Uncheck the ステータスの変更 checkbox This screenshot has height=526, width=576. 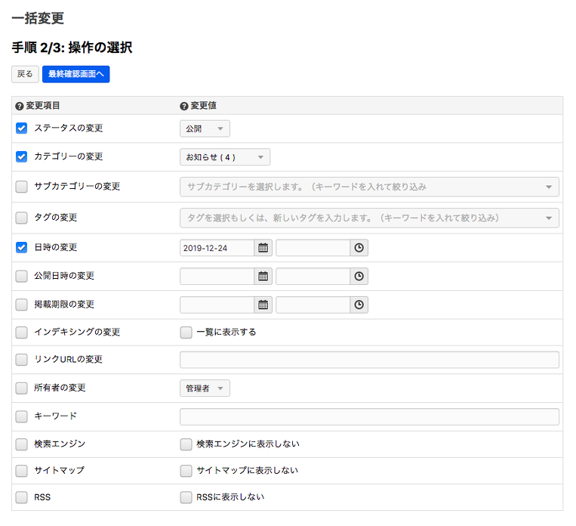[21, 128]
